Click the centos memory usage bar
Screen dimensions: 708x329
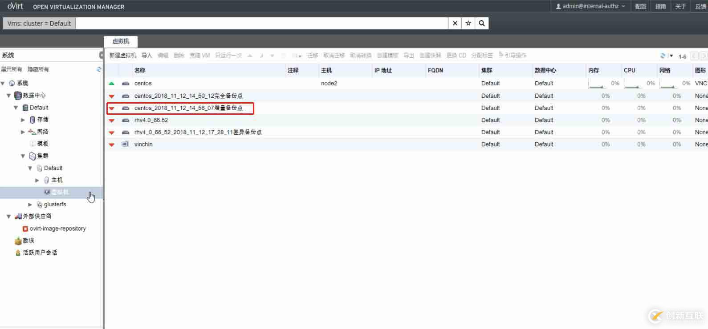tap(598, 84)
